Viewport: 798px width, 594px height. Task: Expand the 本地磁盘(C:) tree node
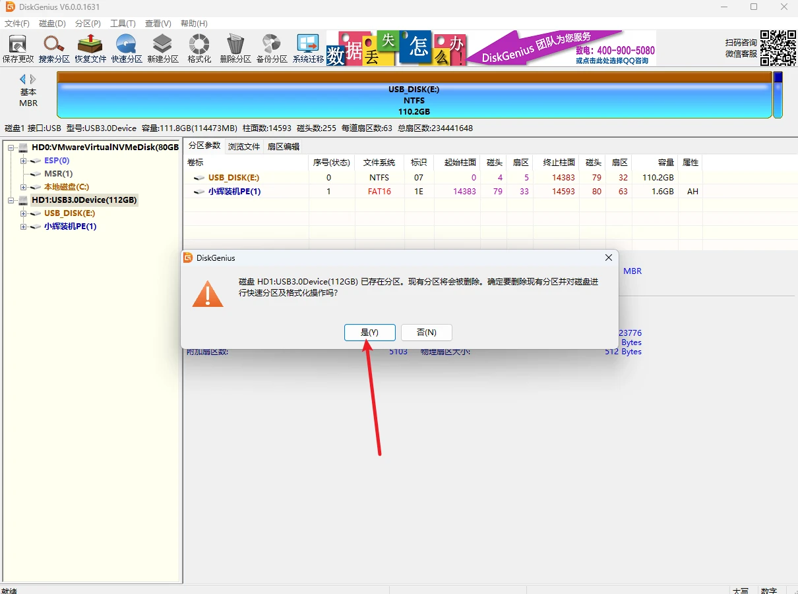(23, 187)
